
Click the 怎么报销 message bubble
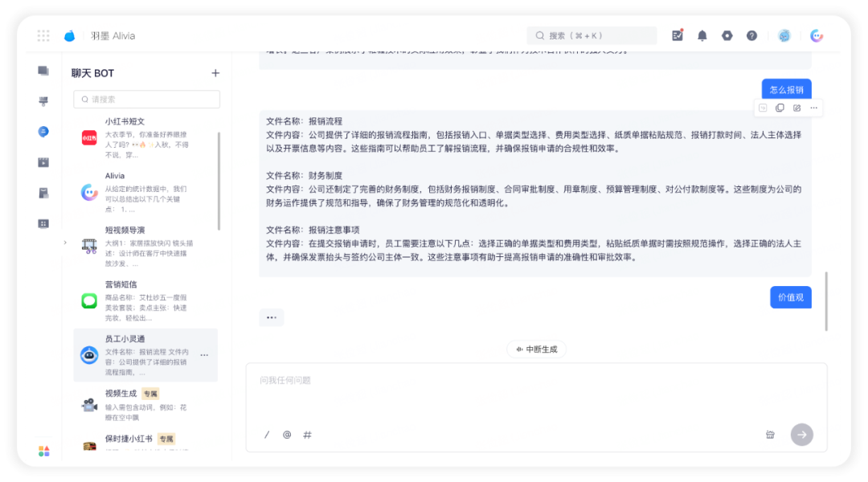pos(786,90)
